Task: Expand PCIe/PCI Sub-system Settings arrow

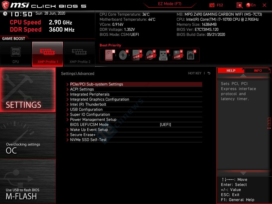Action: click(68, 84)
